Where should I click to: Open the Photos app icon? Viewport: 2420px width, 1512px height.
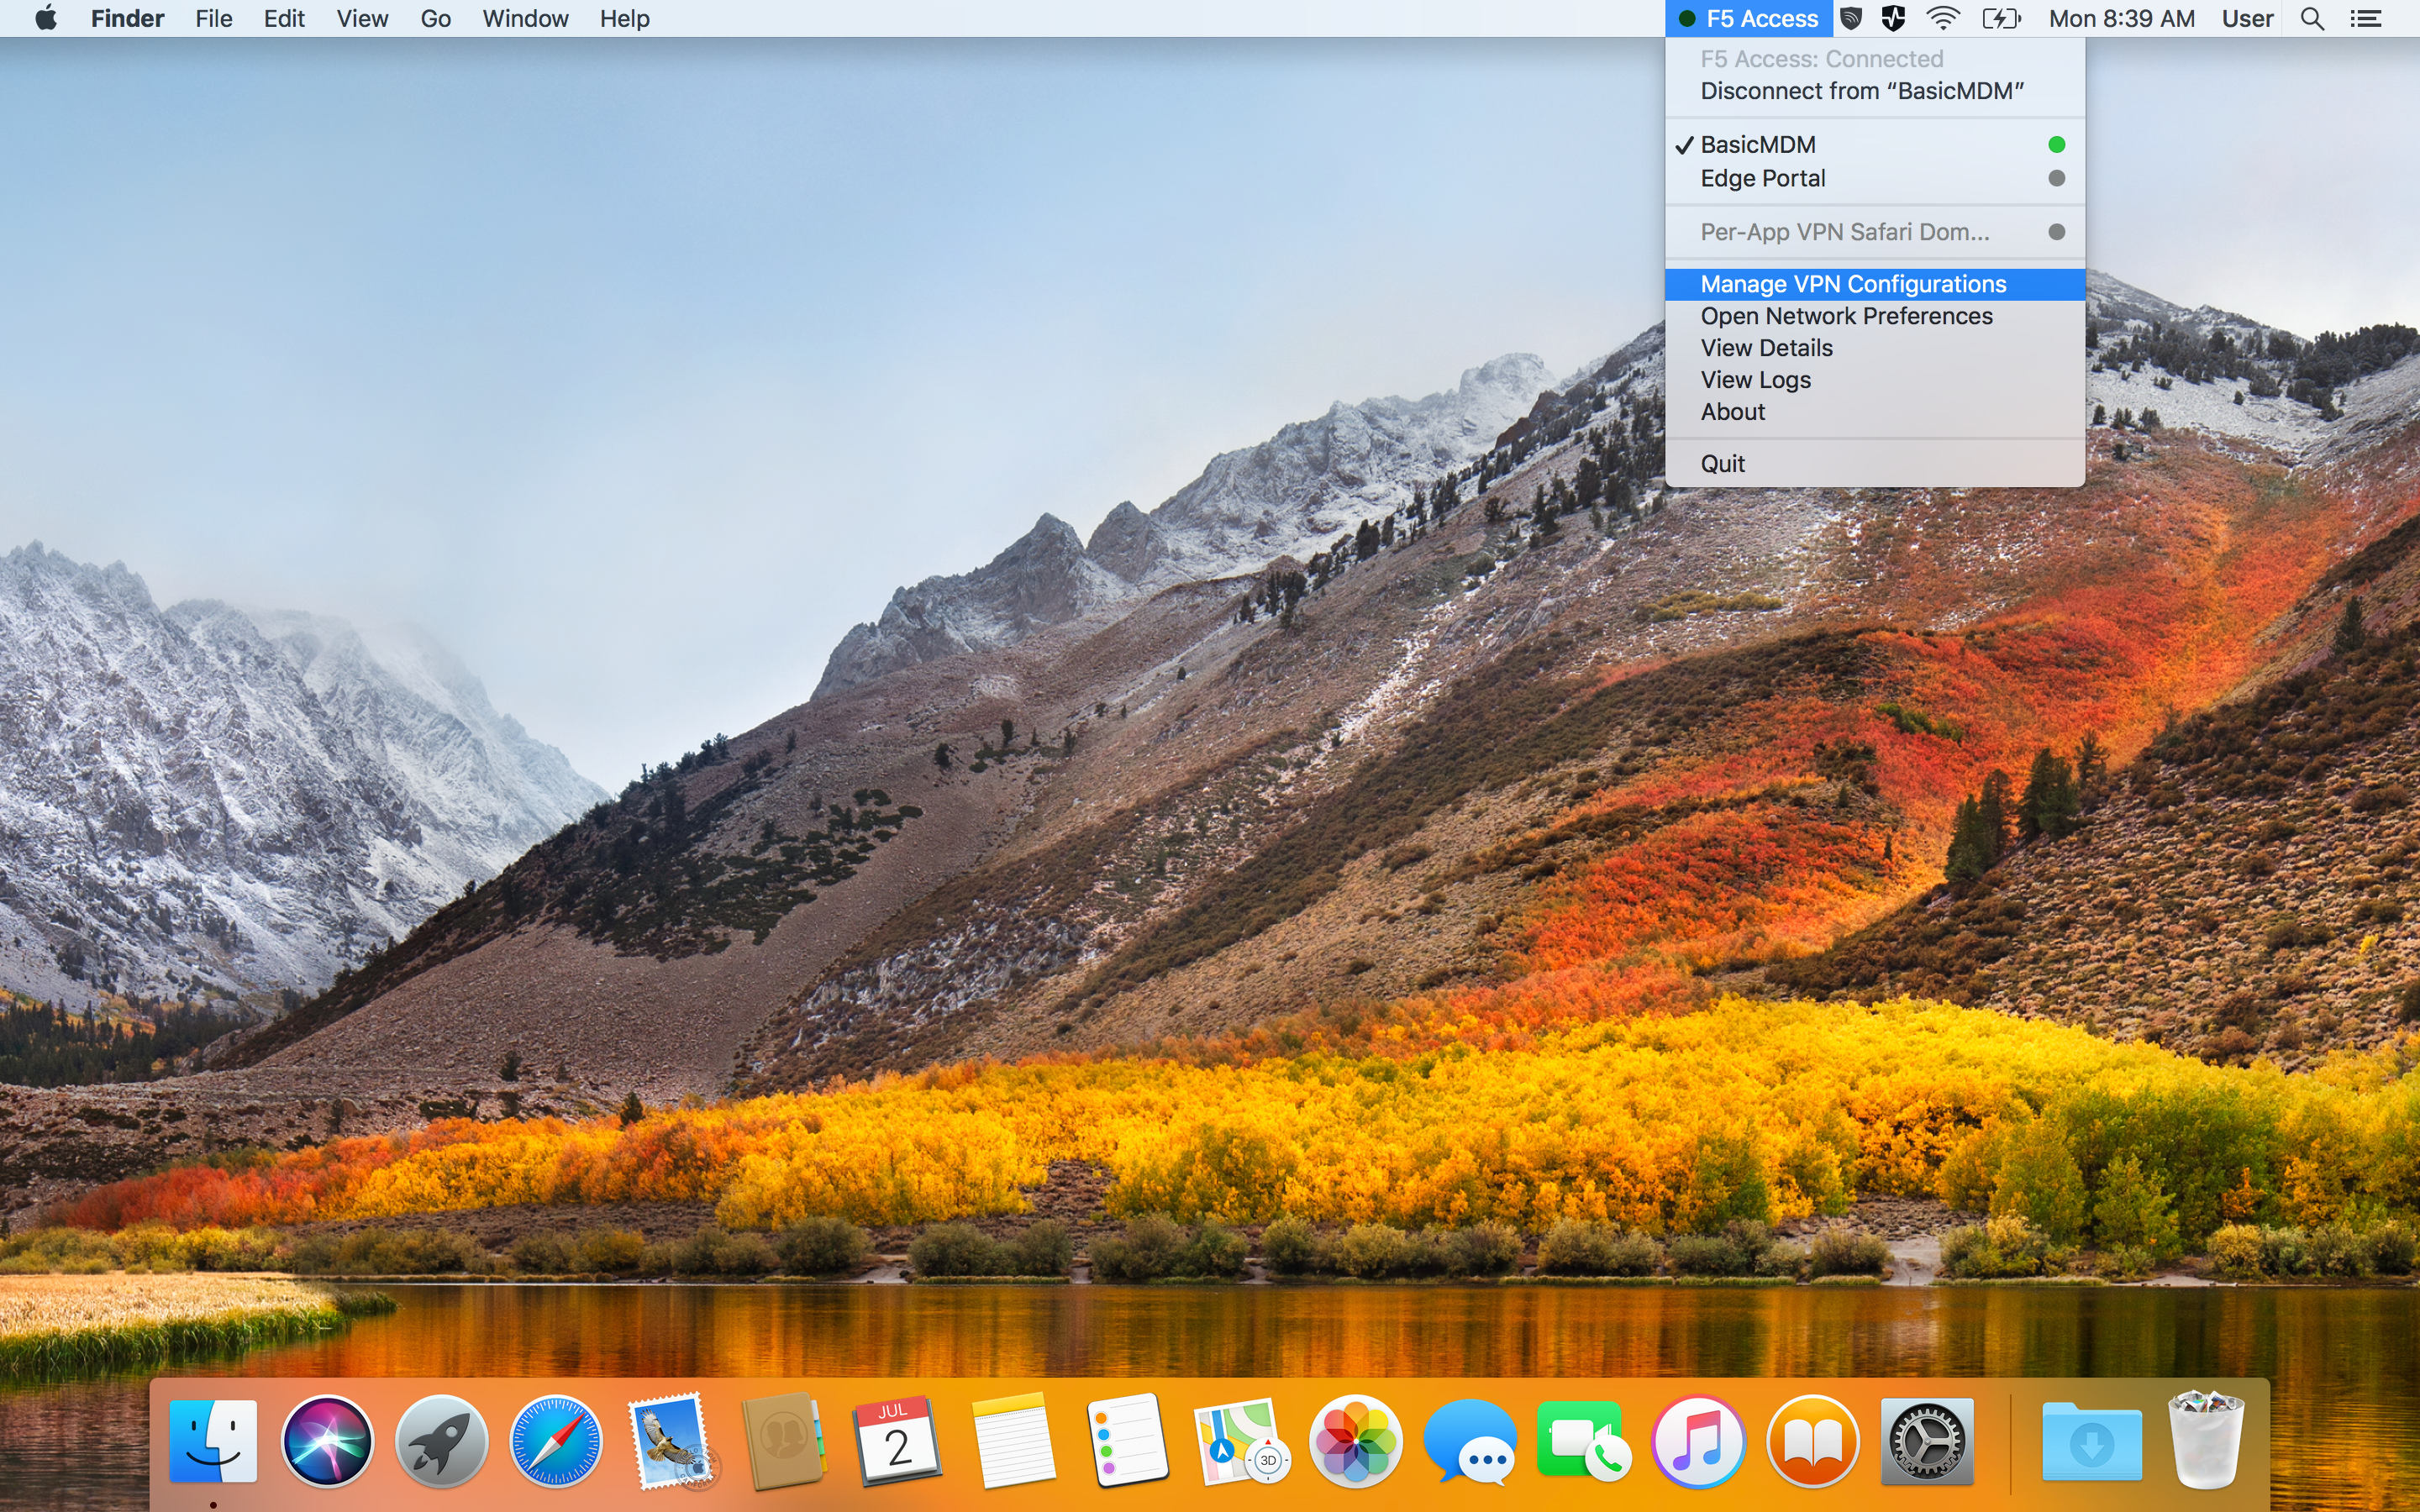tap(1355, 1441)
